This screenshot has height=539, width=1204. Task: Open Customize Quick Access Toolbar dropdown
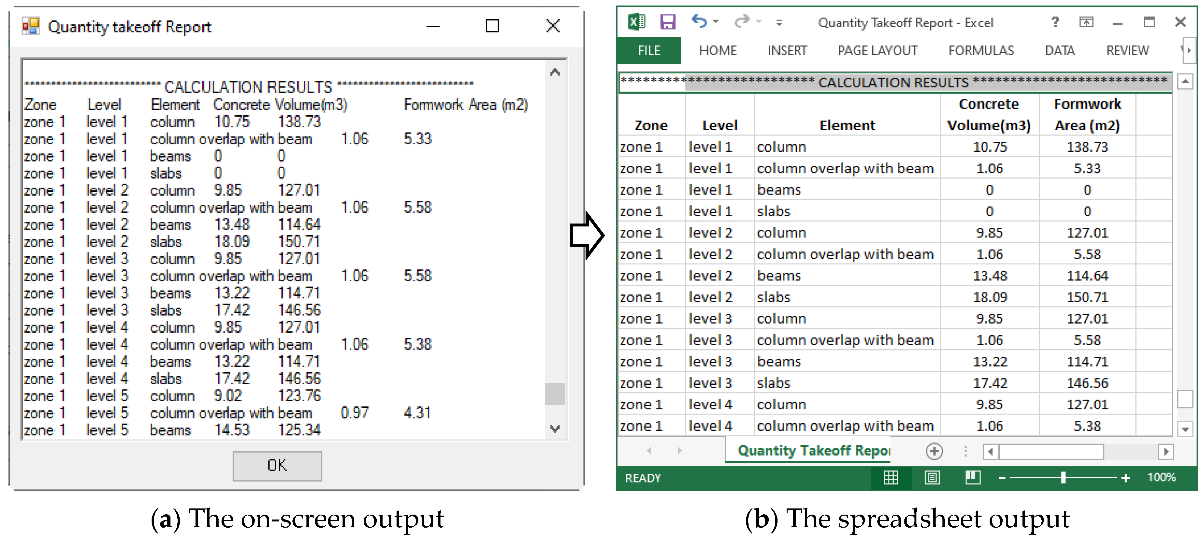[x=779, y=22]
